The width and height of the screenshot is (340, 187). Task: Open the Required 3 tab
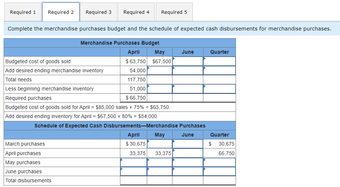[x=99, y=12]
